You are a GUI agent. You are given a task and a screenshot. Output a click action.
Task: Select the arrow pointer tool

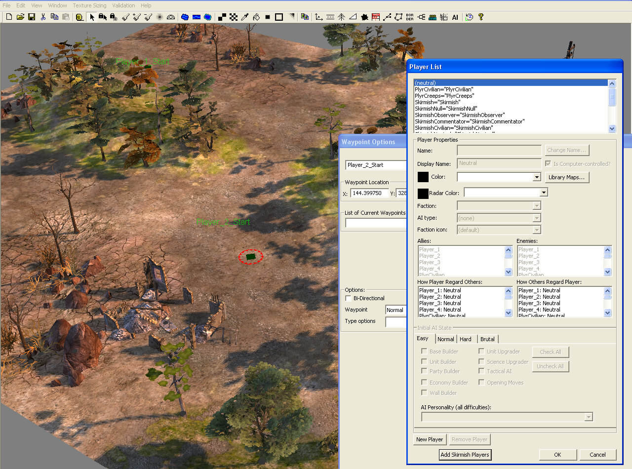click(92, 17)
